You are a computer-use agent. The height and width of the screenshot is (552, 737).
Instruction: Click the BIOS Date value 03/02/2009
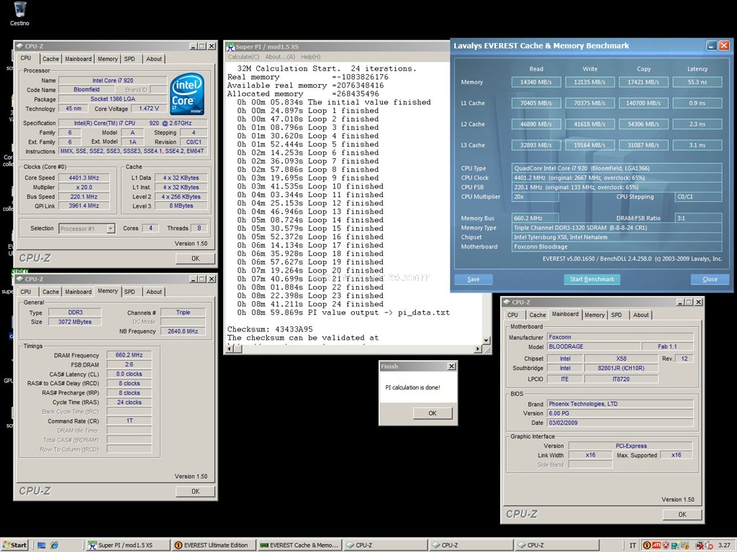pyautogui.click(x=620, y=423)
